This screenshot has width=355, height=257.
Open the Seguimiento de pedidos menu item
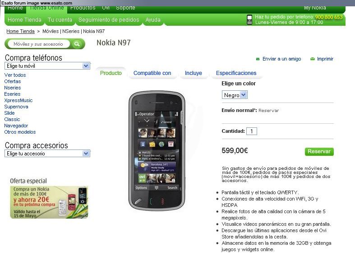pyautogui.click(x=109, y=20)
